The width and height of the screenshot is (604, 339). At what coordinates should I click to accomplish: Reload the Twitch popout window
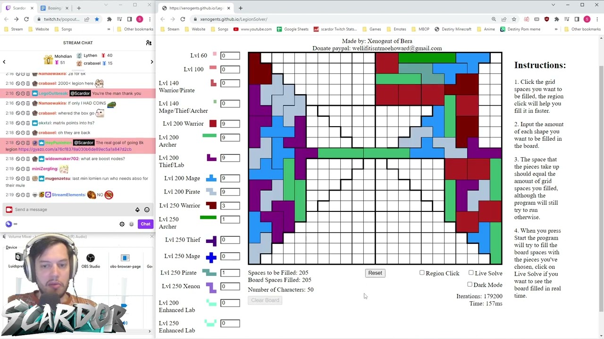tap(26, 19)
